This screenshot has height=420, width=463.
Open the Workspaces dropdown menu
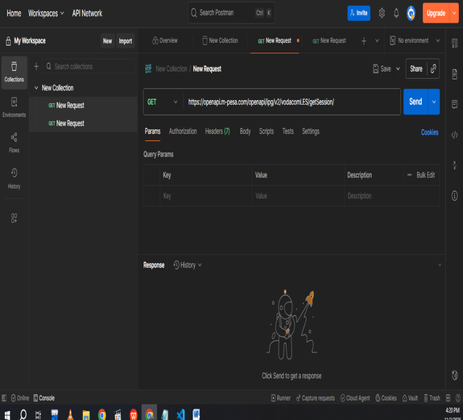click(x=46, y=13)
